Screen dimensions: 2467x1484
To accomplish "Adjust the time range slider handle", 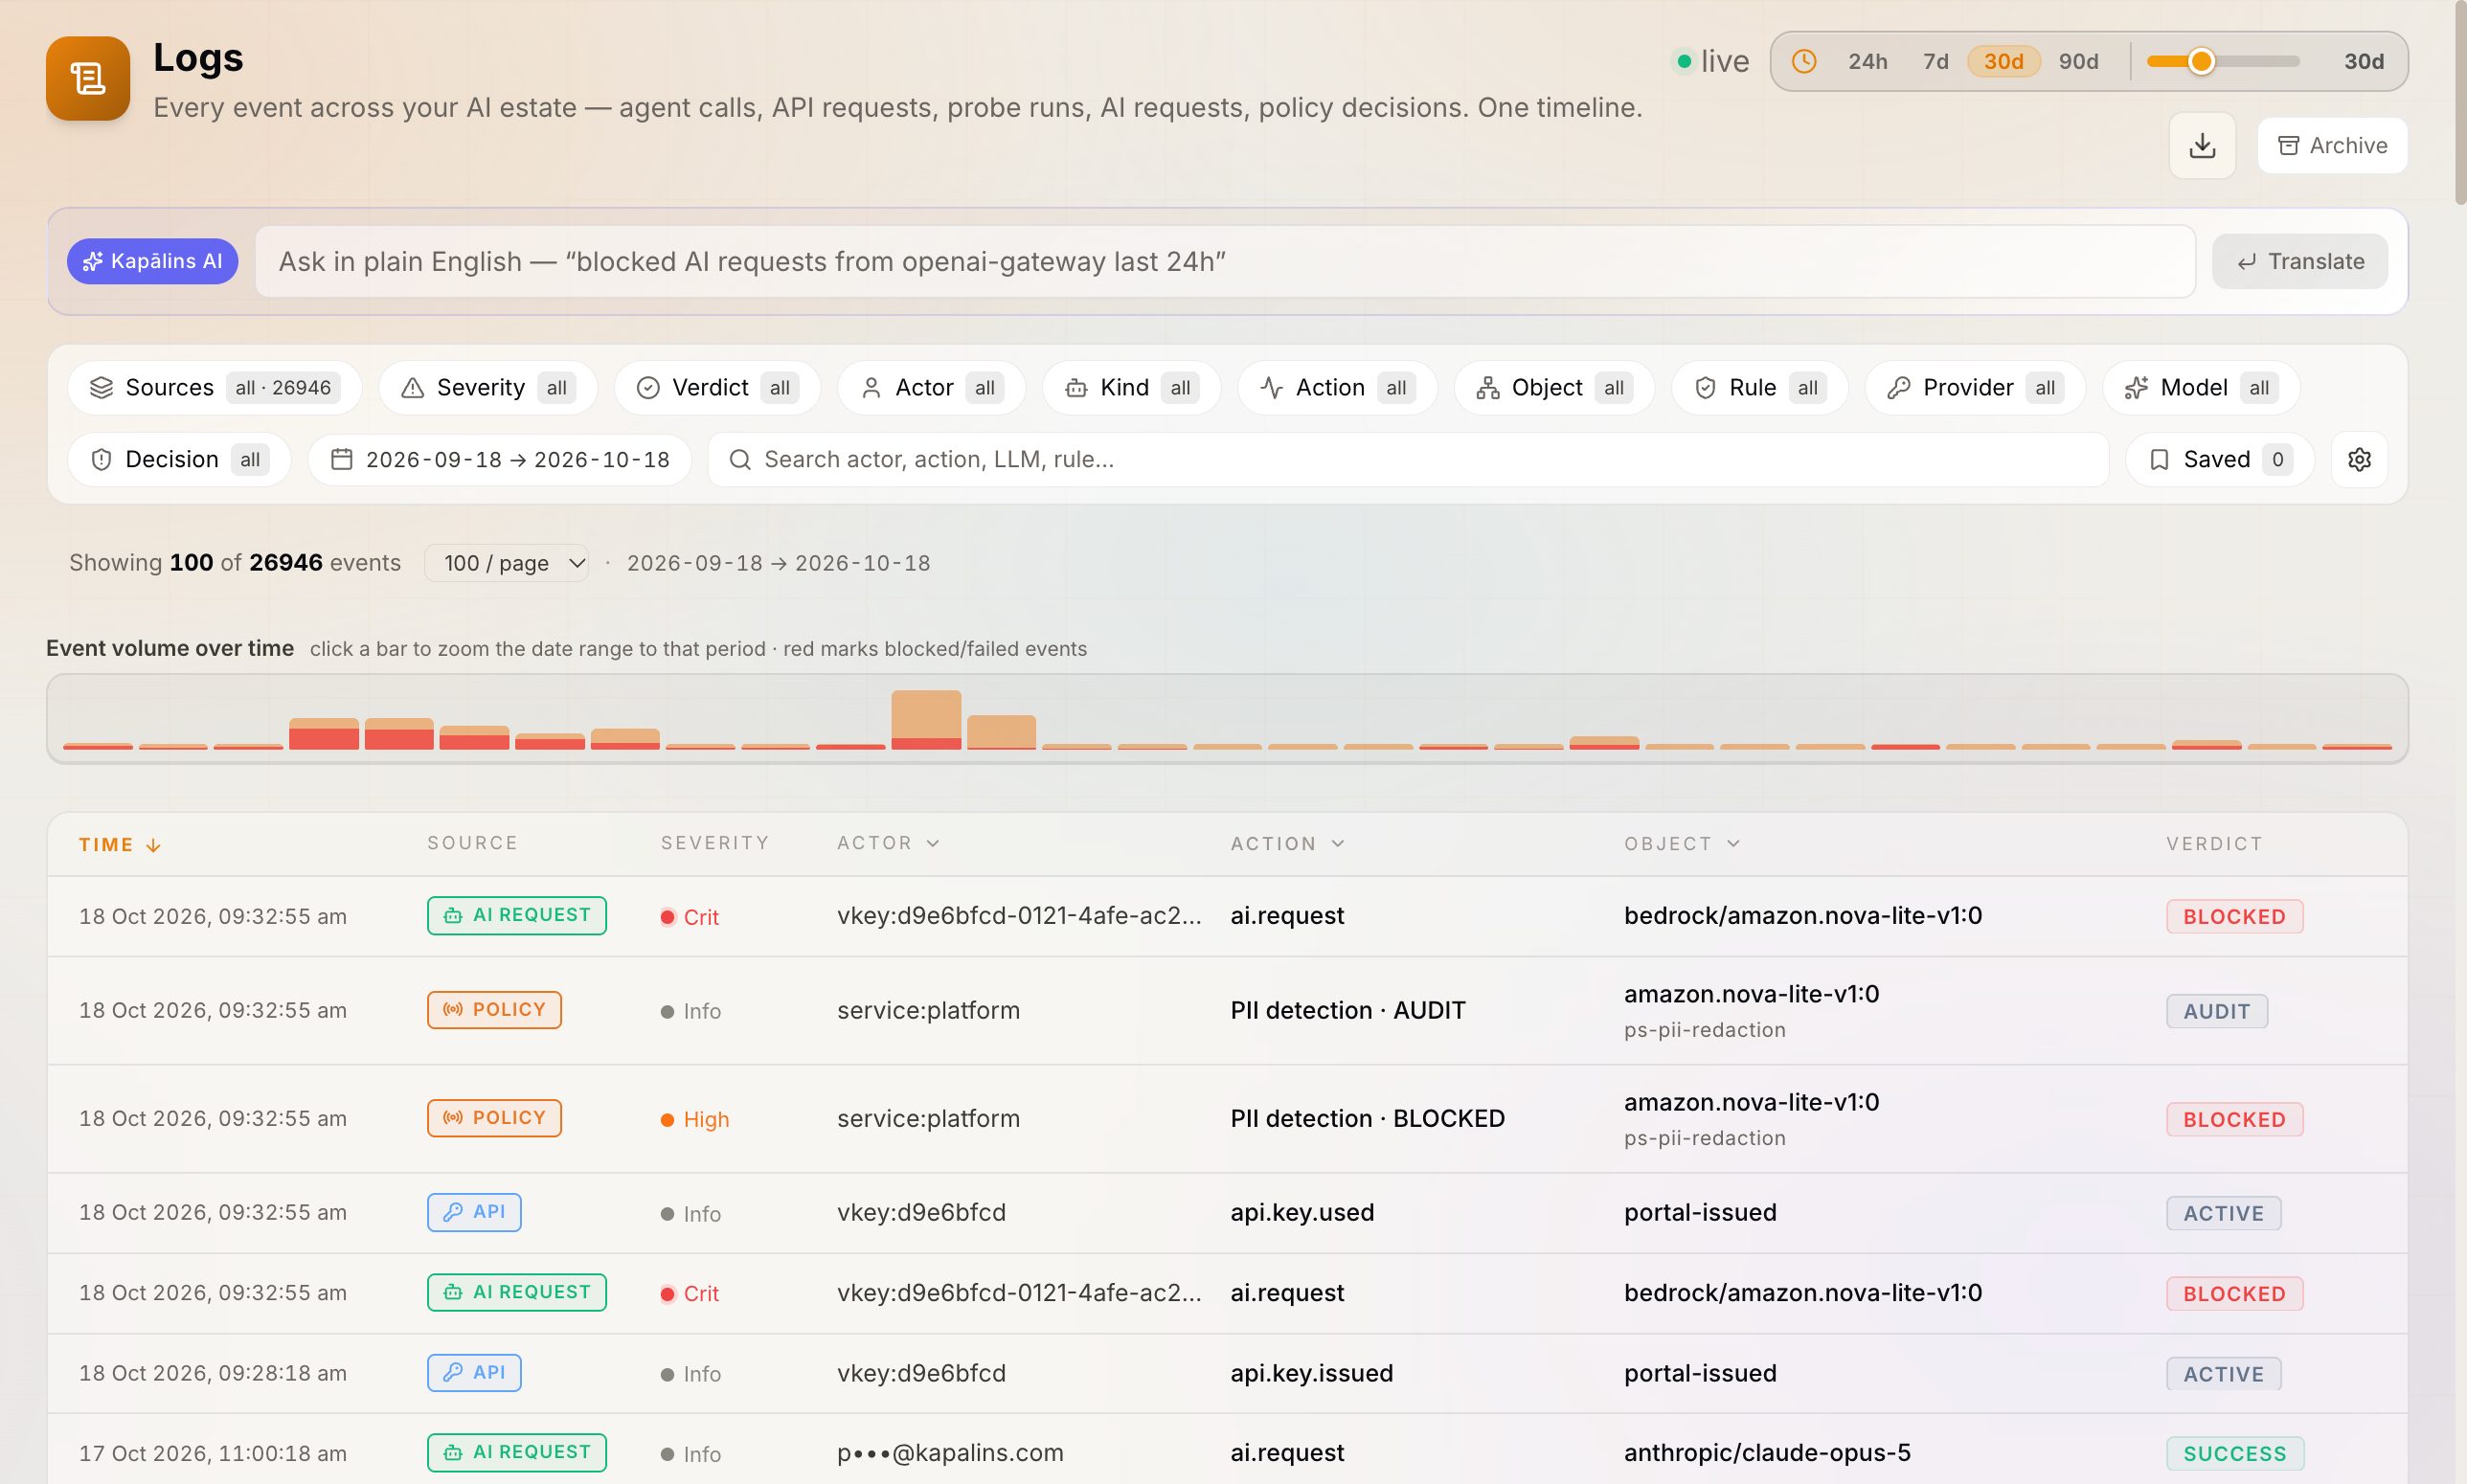I will pos(2201,61).
